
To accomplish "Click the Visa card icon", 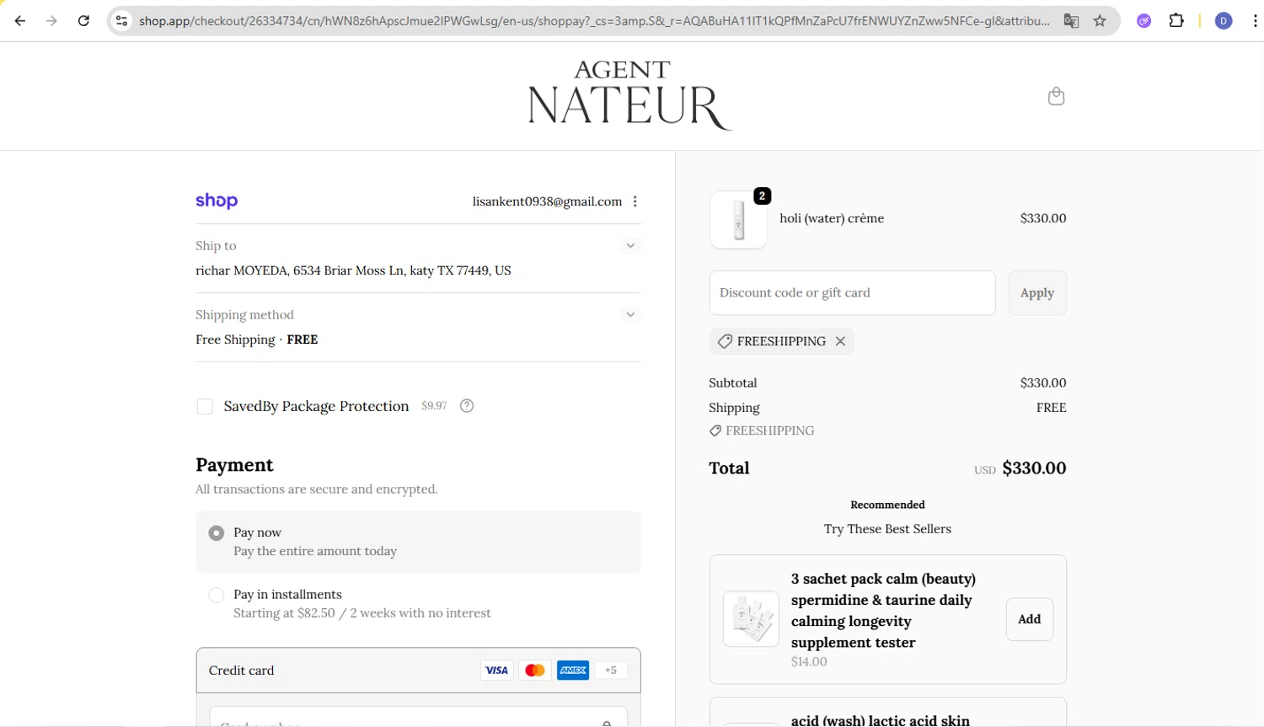I will click(x=496, y=671).
